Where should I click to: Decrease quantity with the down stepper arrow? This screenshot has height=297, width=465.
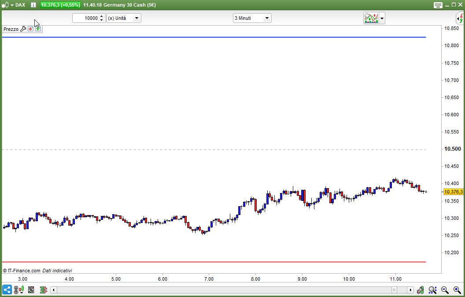pyautogui.click(x=102, y=20)
